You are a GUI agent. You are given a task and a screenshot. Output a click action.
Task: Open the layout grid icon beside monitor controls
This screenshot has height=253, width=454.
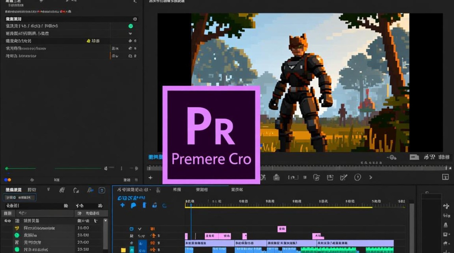[x=445, y=177]
